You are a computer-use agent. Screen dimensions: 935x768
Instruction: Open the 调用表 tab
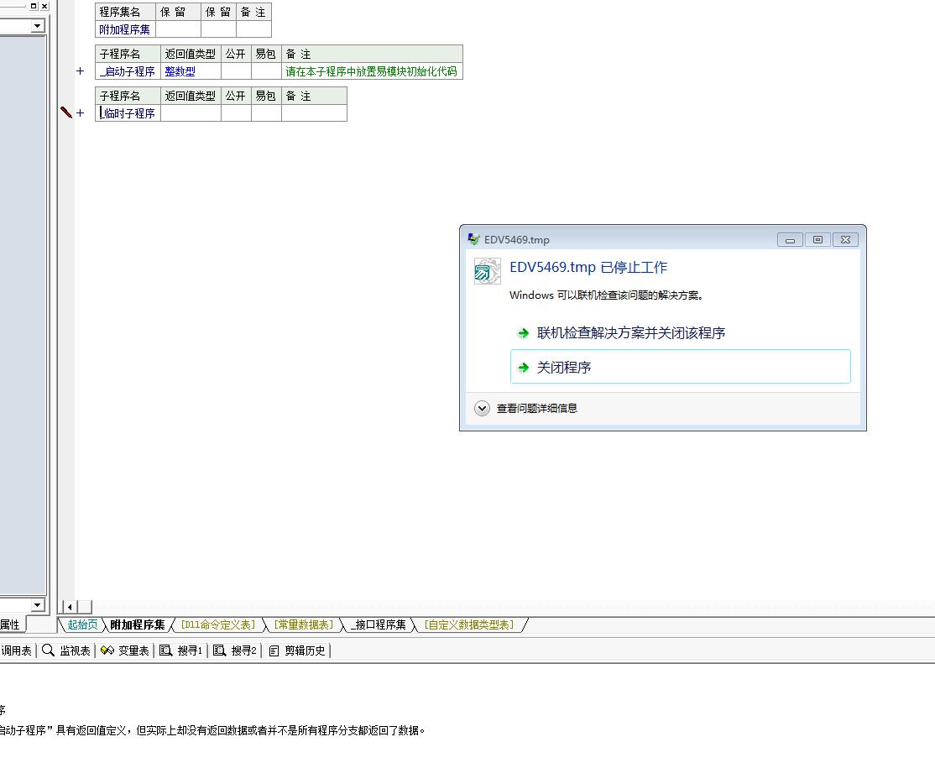coord(16,650)
